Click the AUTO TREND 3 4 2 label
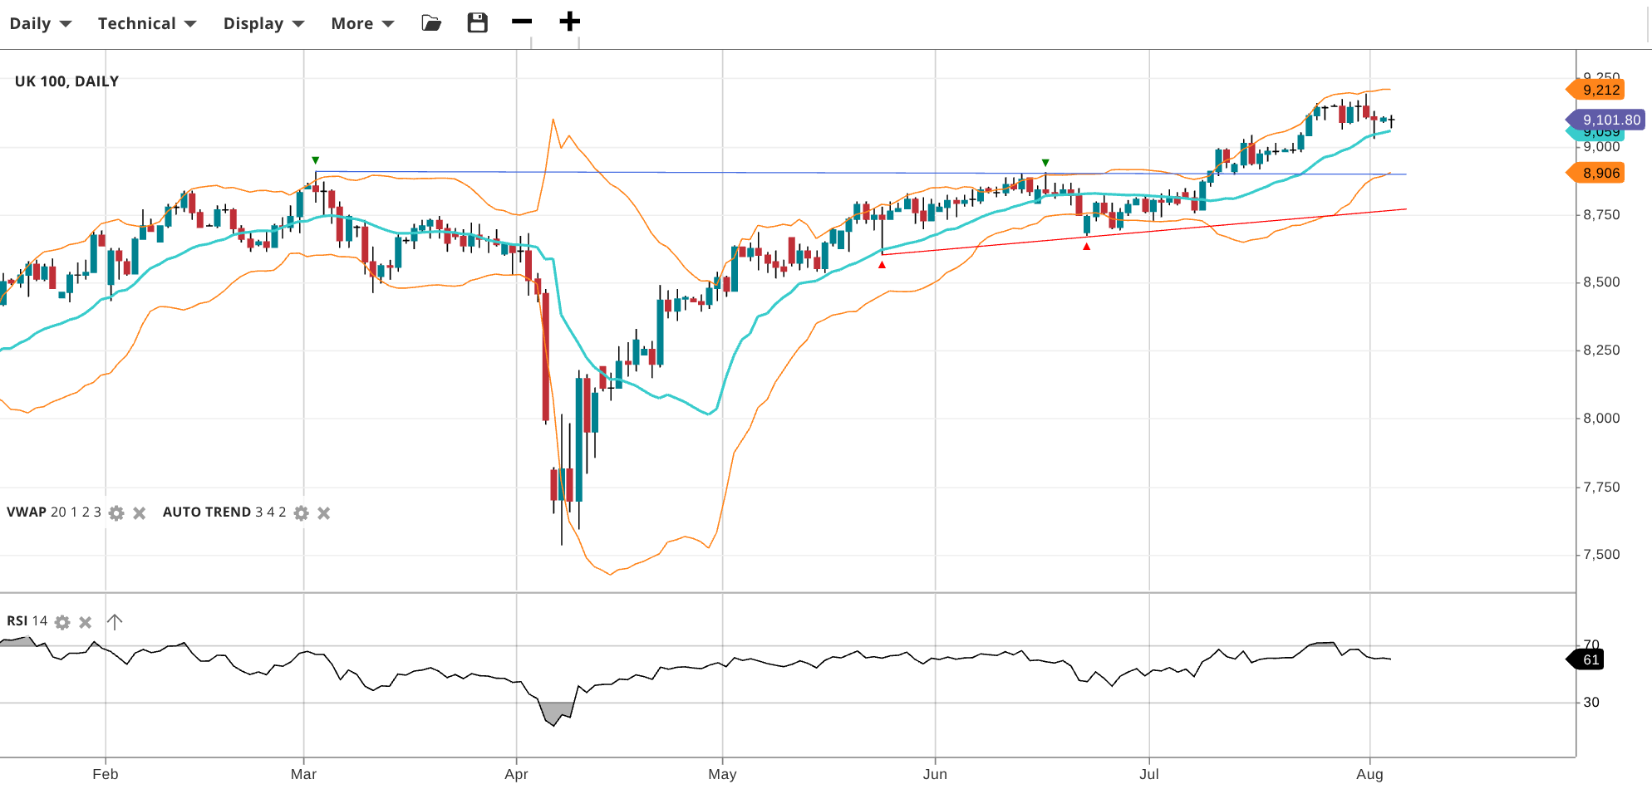1652x794 pixels. pyautogui.click(x=224, y=512)
